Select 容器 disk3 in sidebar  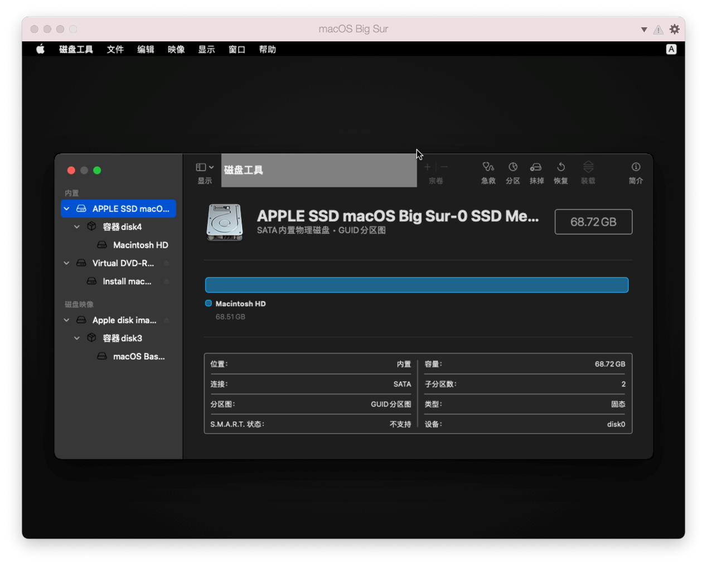coord(118,338)
